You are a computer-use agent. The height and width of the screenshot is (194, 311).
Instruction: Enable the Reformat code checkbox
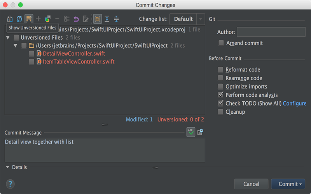[220, 69]
